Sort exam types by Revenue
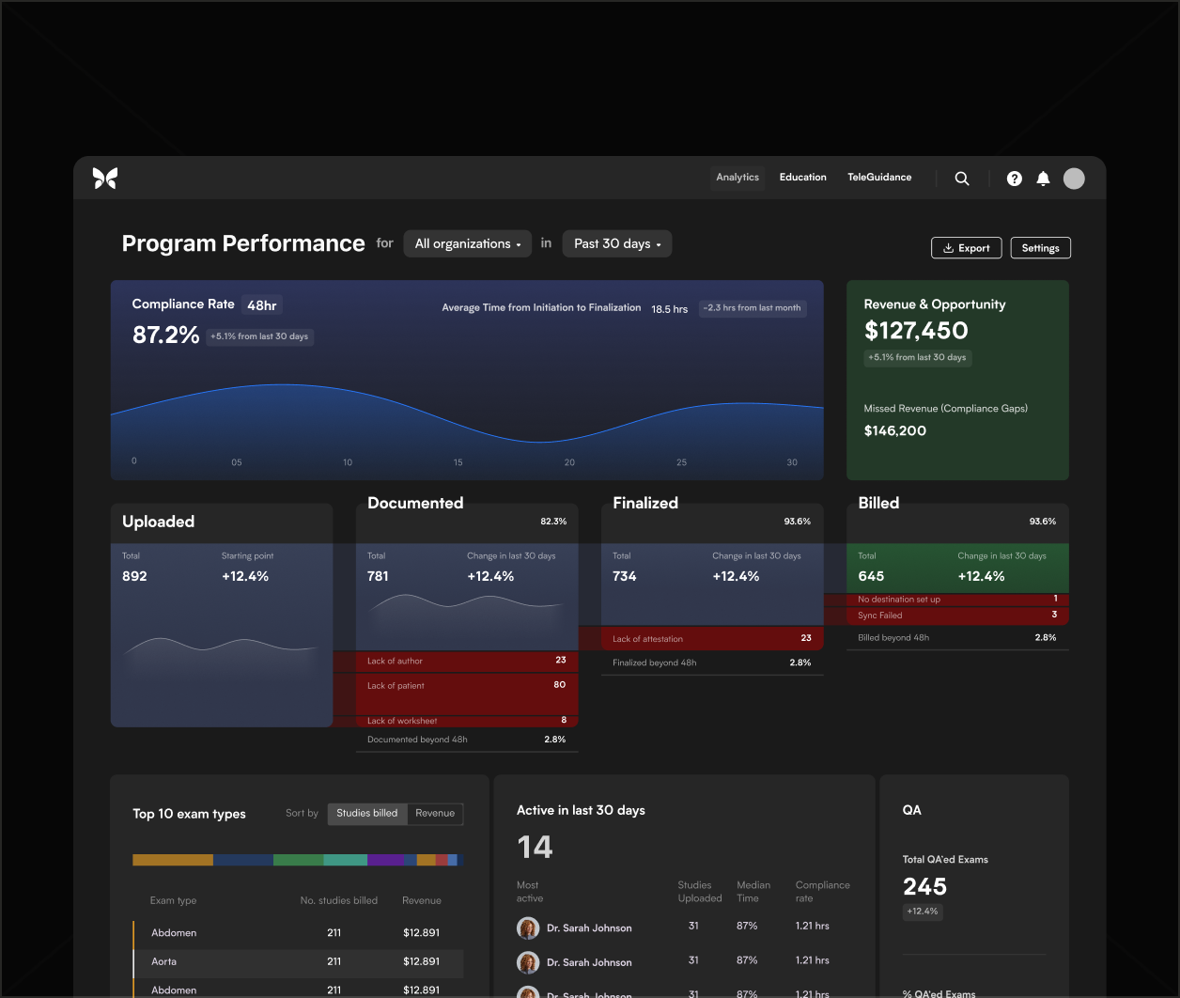The width and height of the screenshot is (1180, 998). 435,814
